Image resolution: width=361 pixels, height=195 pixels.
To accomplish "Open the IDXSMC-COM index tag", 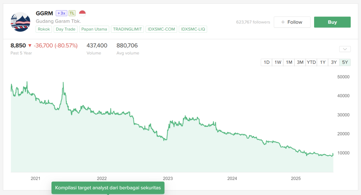I will (161, 29).
